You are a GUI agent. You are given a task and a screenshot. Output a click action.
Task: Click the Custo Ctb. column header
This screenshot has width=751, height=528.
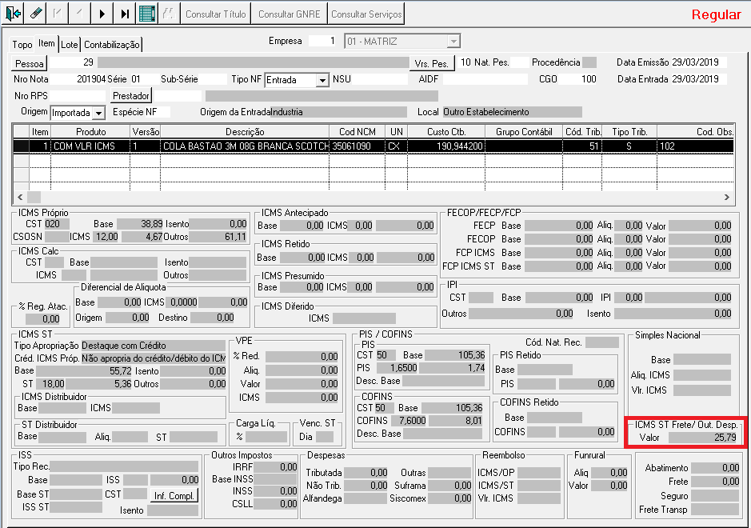tap(446, 132)
